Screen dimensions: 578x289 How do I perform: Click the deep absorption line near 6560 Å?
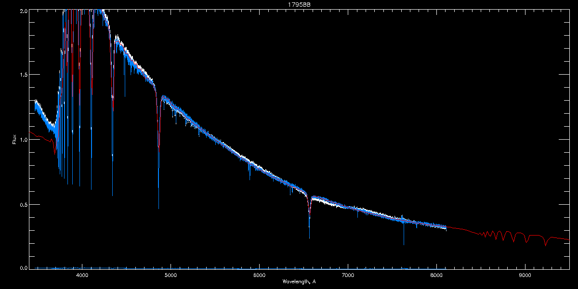pyautogui.click(x=309, y=217)
